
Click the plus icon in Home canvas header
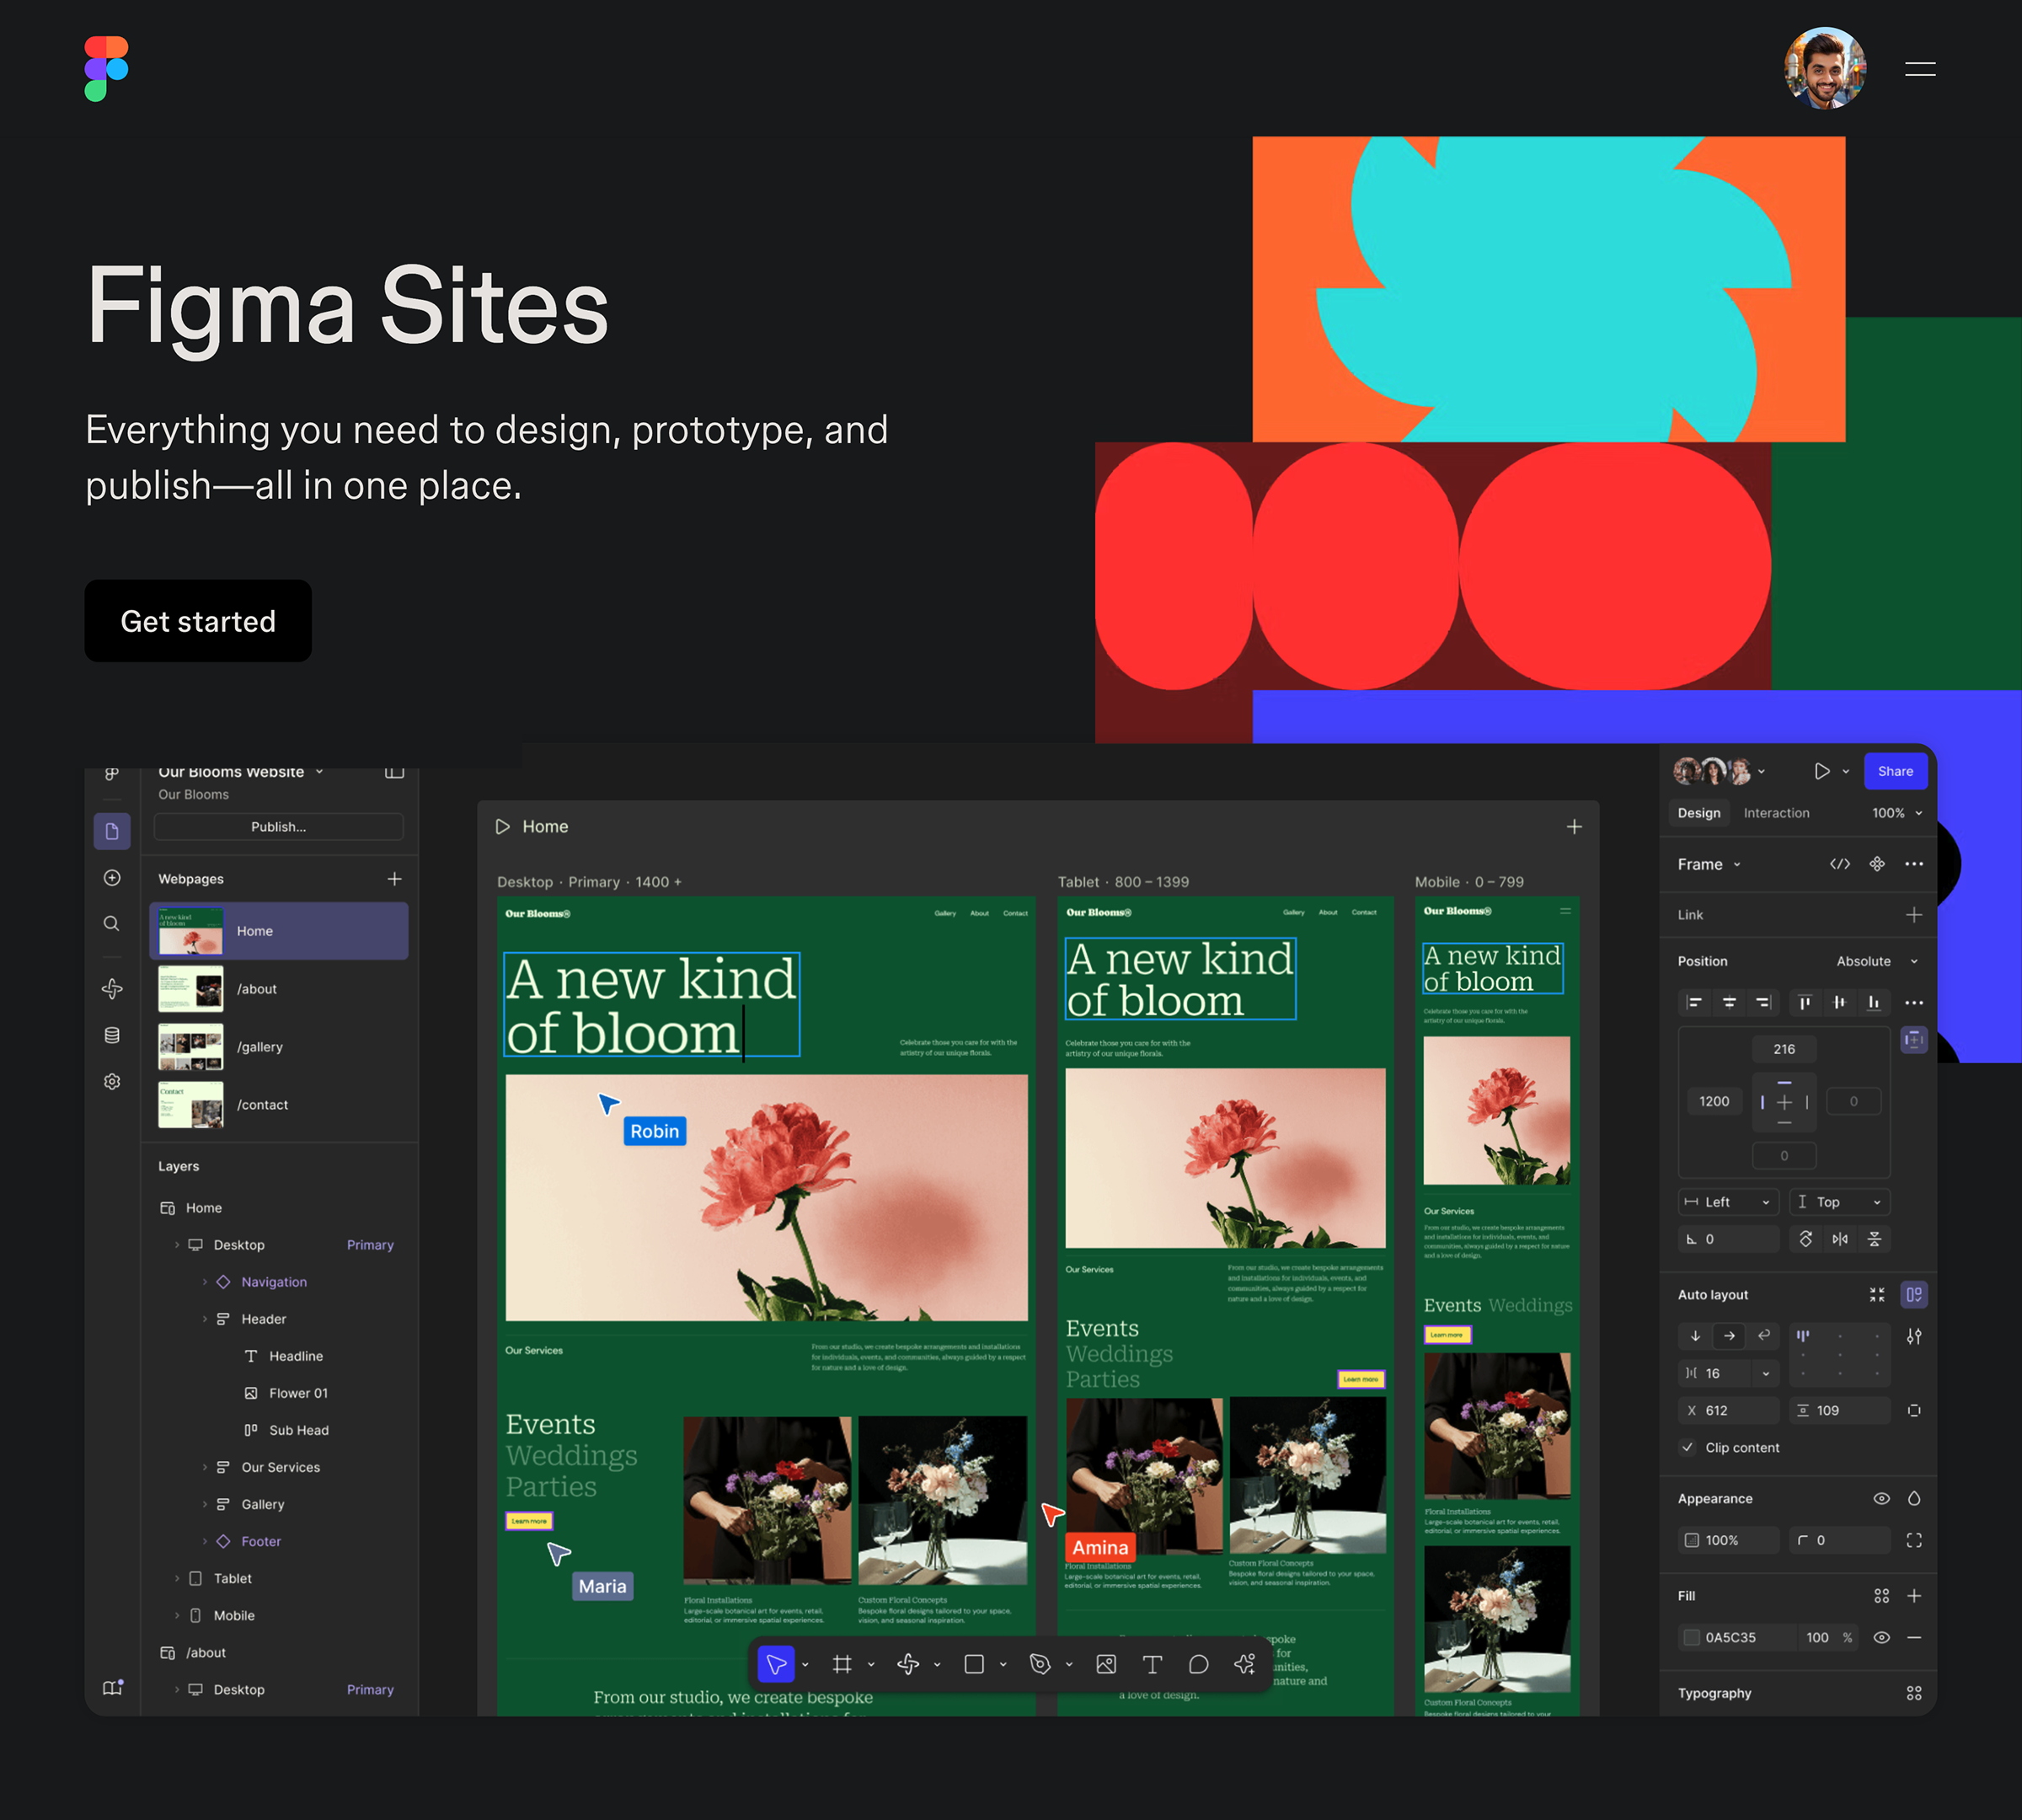(1574, 827)
